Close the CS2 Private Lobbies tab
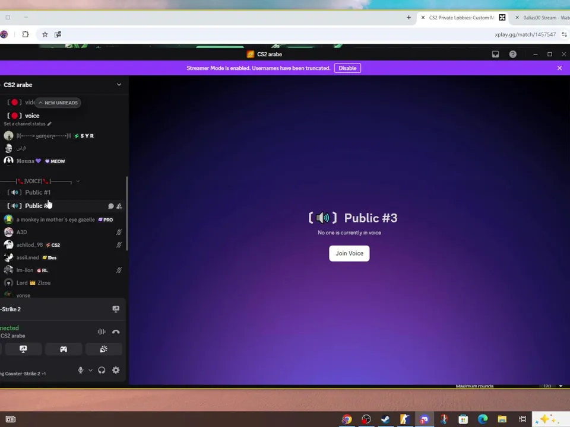 tap(423, 17)
